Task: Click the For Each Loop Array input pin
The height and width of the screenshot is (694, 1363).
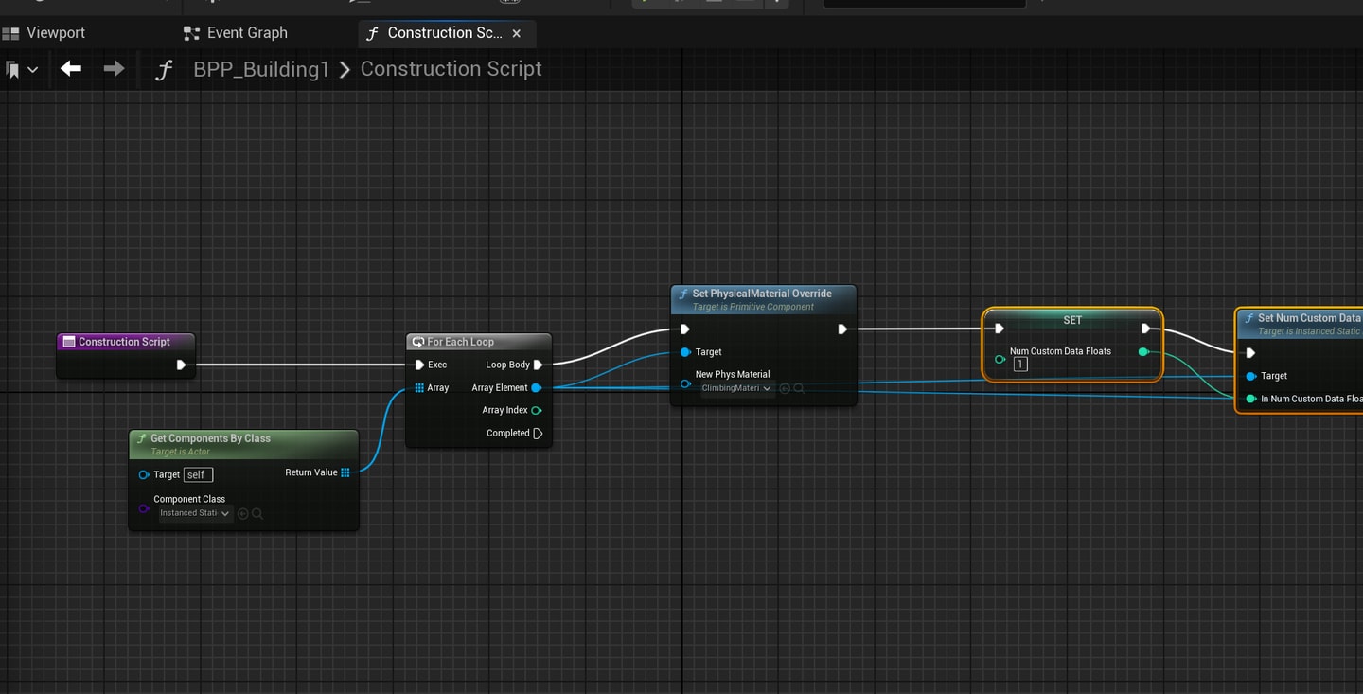Action: (x=419, y=387)
